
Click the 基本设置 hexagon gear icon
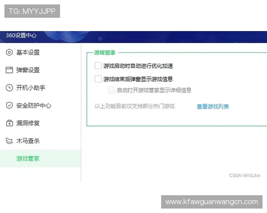[9, 52]
